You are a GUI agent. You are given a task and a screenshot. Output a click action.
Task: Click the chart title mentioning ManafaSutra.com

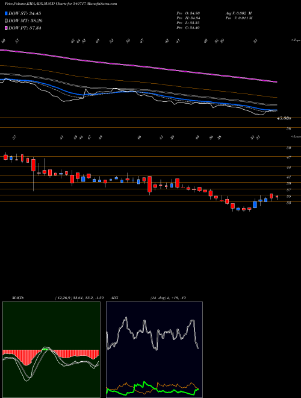tap(61, 4)
